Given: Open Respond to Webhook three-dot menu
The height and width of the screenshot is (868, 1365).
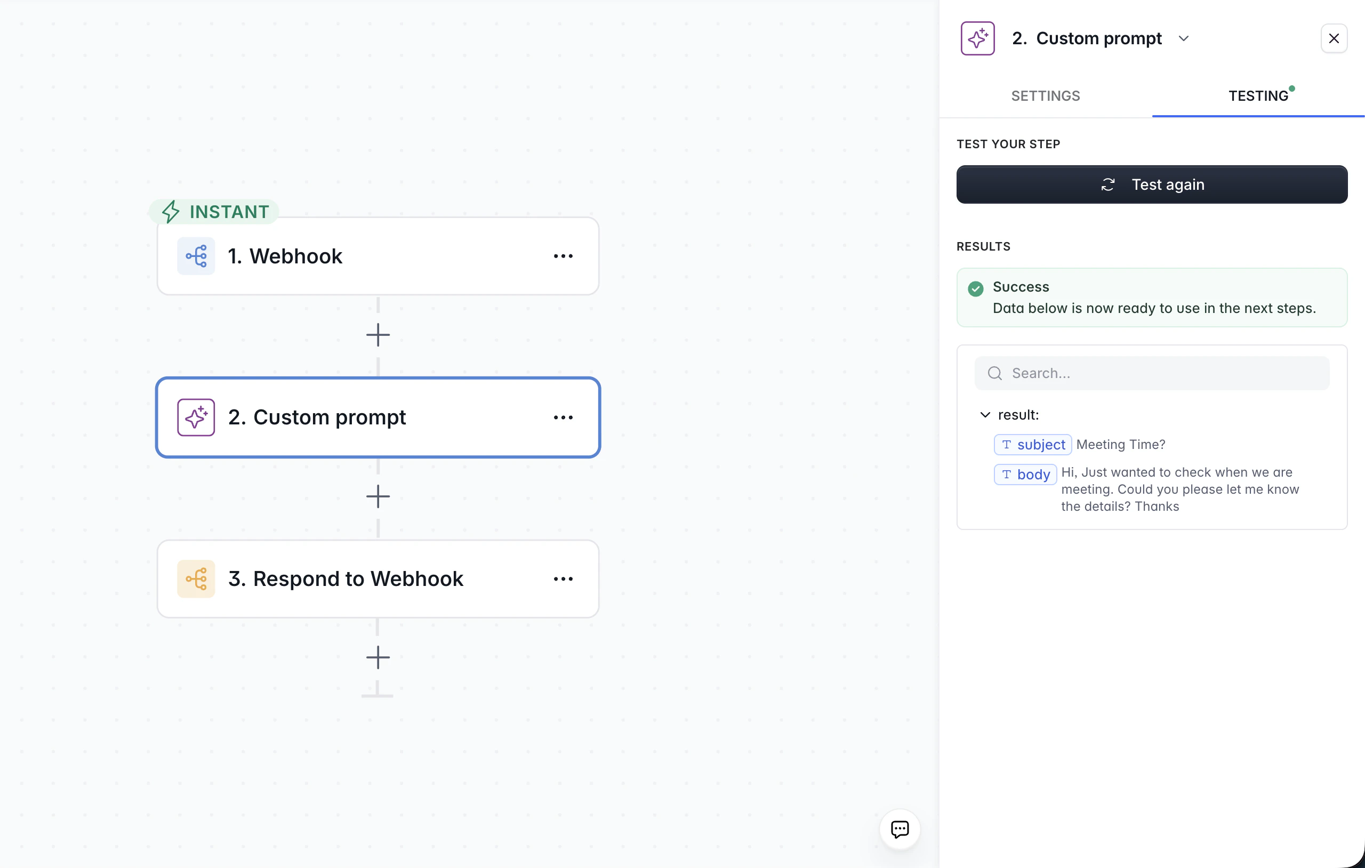Looking at the screenshot, I should point(563,579).
